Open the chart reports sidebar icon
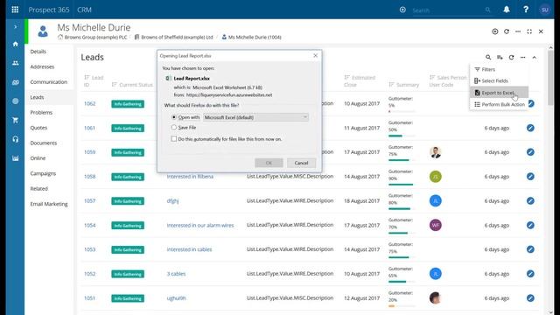 [x=15, y=157]
